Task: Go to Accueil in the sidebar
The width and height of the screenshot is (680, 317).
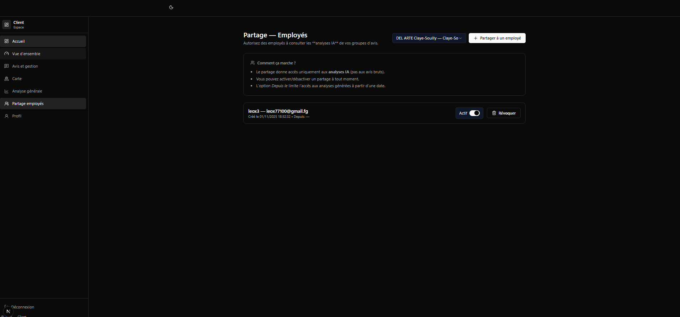Action: [x=18, y=41]
